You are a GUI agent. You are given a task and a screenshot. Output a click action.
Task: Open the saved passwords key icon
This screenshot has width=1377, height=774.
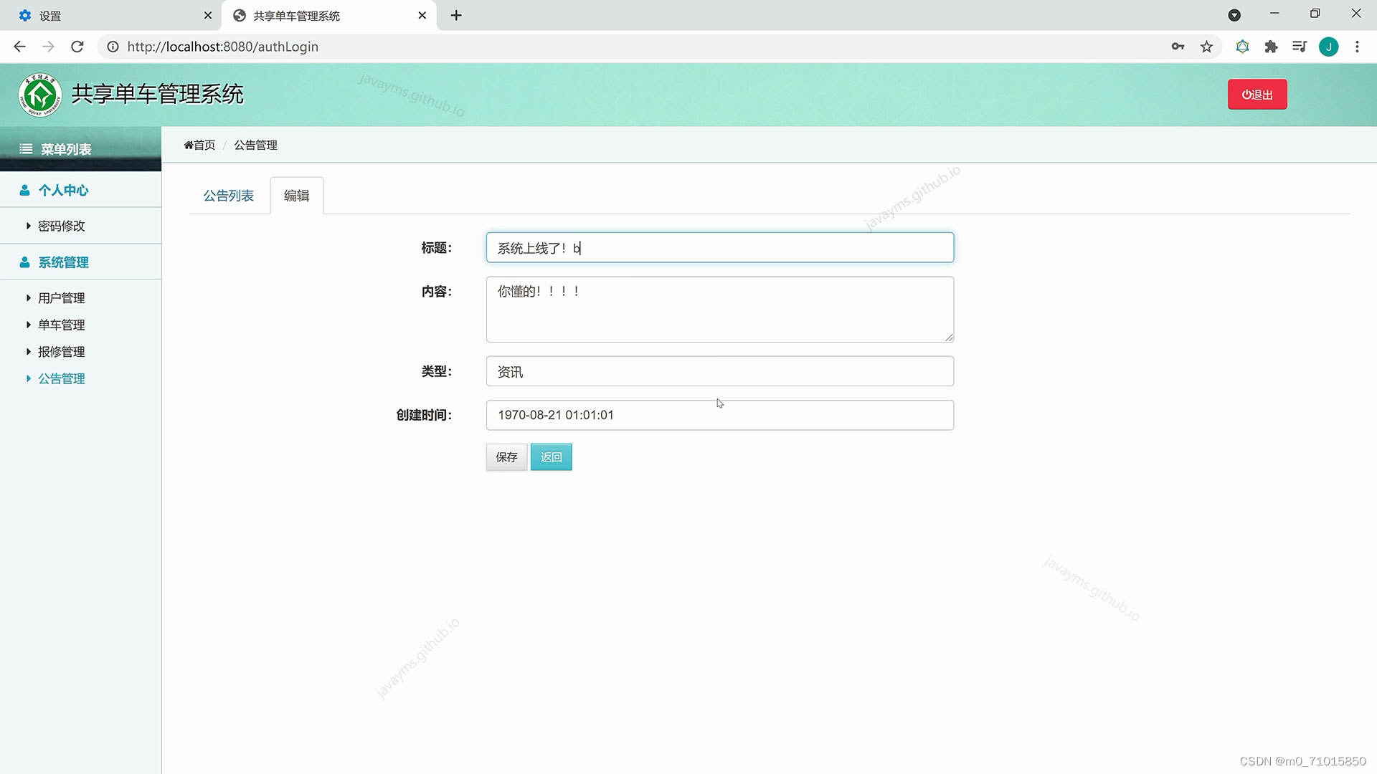[x=1178, y=47]
